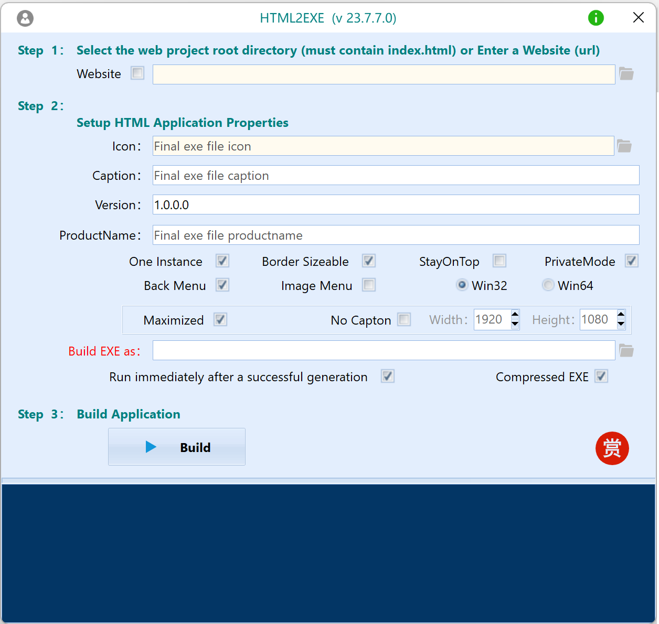Image resolution: width=659 pixels, height=624 pixels.
Task: Click the 'Setup HTML Application Properties' heading
Action: [183, 123]
